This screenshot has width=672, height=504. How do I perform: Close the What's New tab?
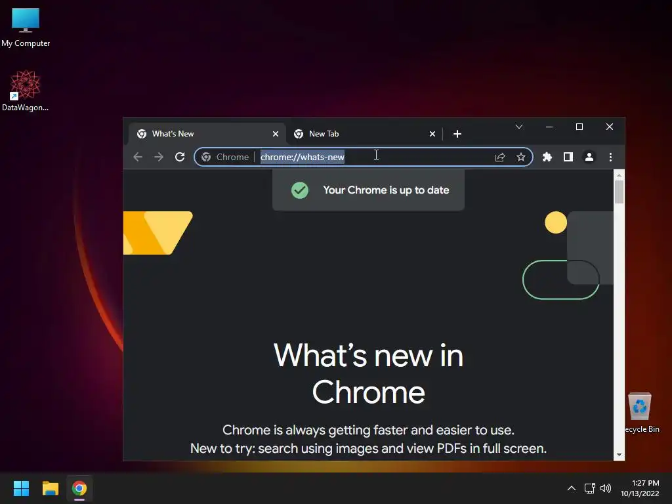tap(276, 134)
